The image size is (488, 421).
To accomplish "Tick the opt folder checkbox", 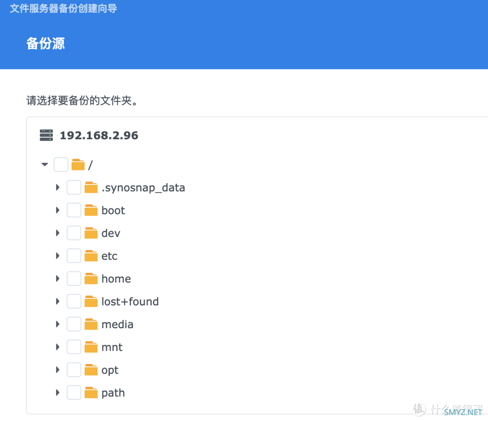I will [x=74, y=369].
